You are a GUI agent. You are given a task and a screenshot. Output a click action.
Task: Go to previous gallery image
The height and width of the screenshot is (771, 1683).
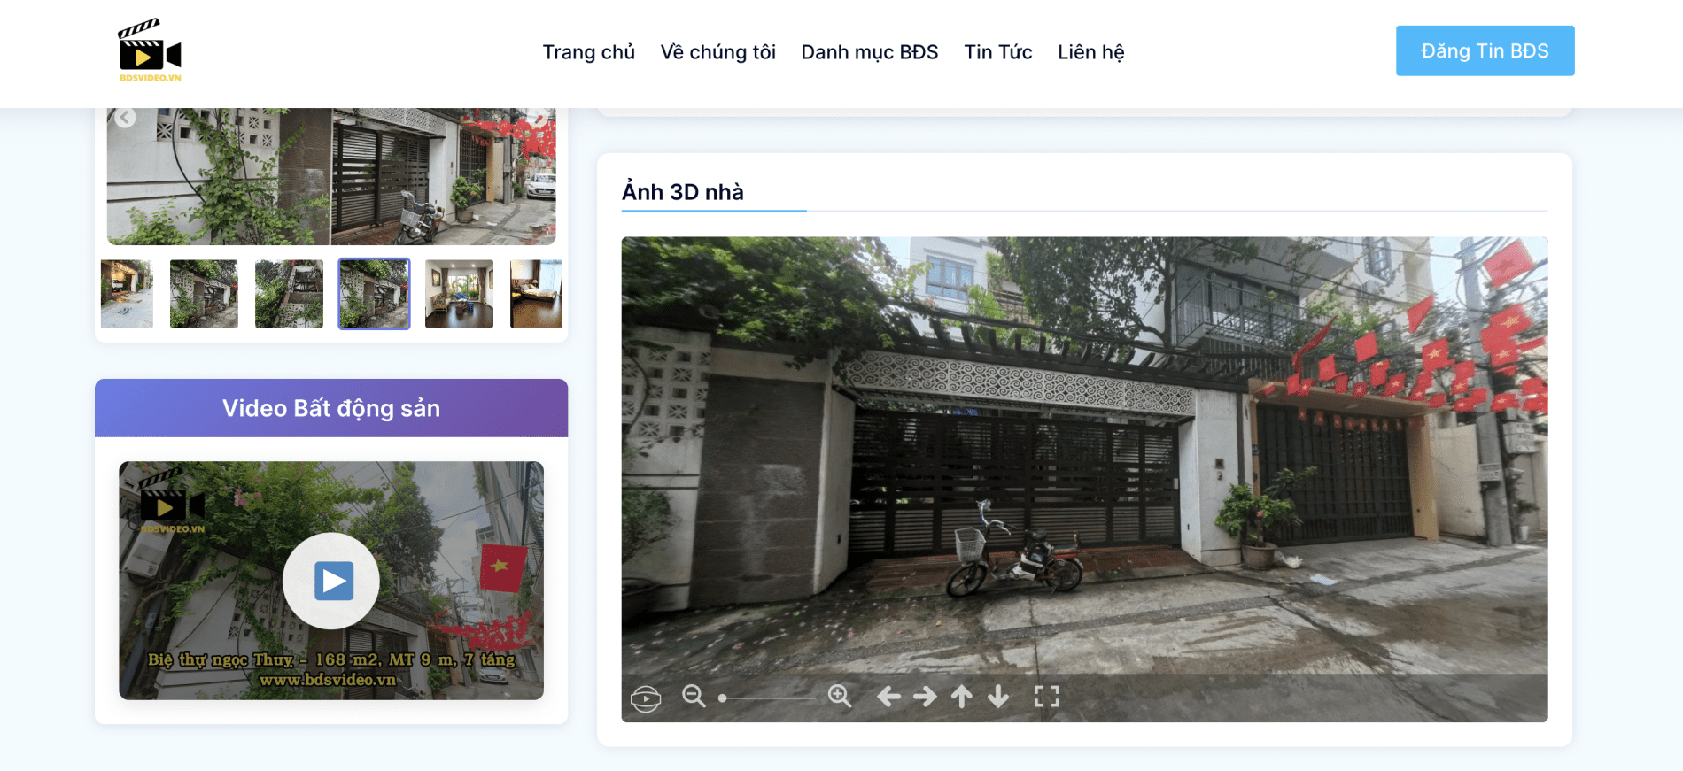126,118
